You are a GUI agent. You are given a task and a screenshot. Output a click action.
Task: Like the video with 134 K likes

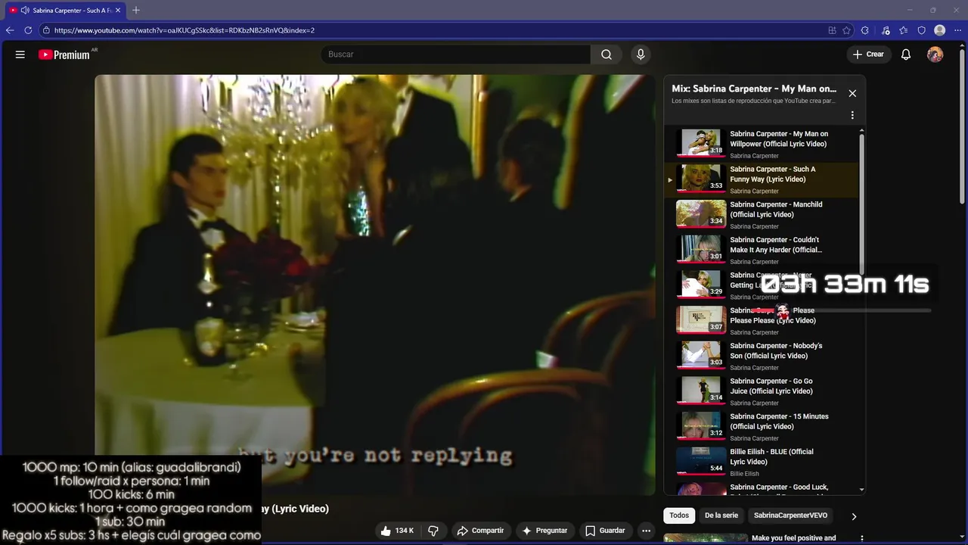[x=397, y=531]
